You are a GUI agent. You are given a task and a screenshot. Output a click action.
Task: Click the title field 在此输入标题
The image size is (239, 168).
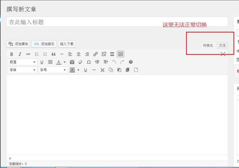[117, 22]
